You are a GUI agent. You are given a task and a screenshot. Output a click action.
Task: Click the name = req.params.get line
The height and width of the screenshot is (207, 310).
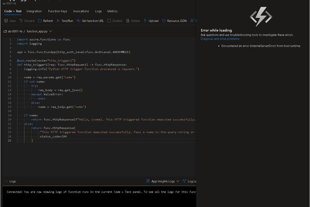(50, 78)
